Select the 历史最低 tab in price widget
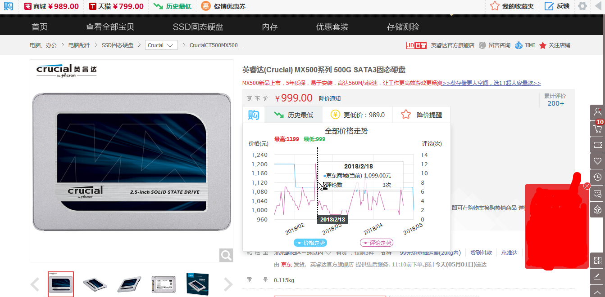605x297 pixels. coord(293,115)
